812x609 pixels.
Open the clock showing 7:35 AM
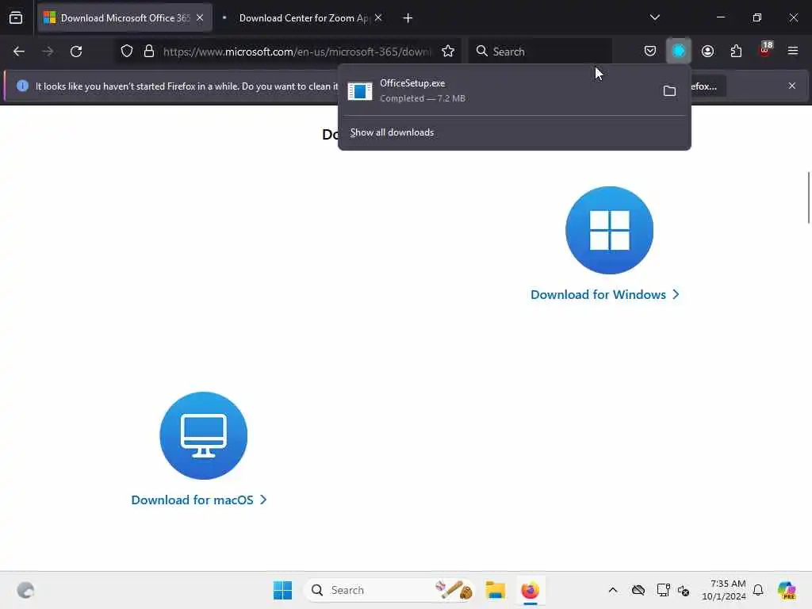(x=723, y=590)
